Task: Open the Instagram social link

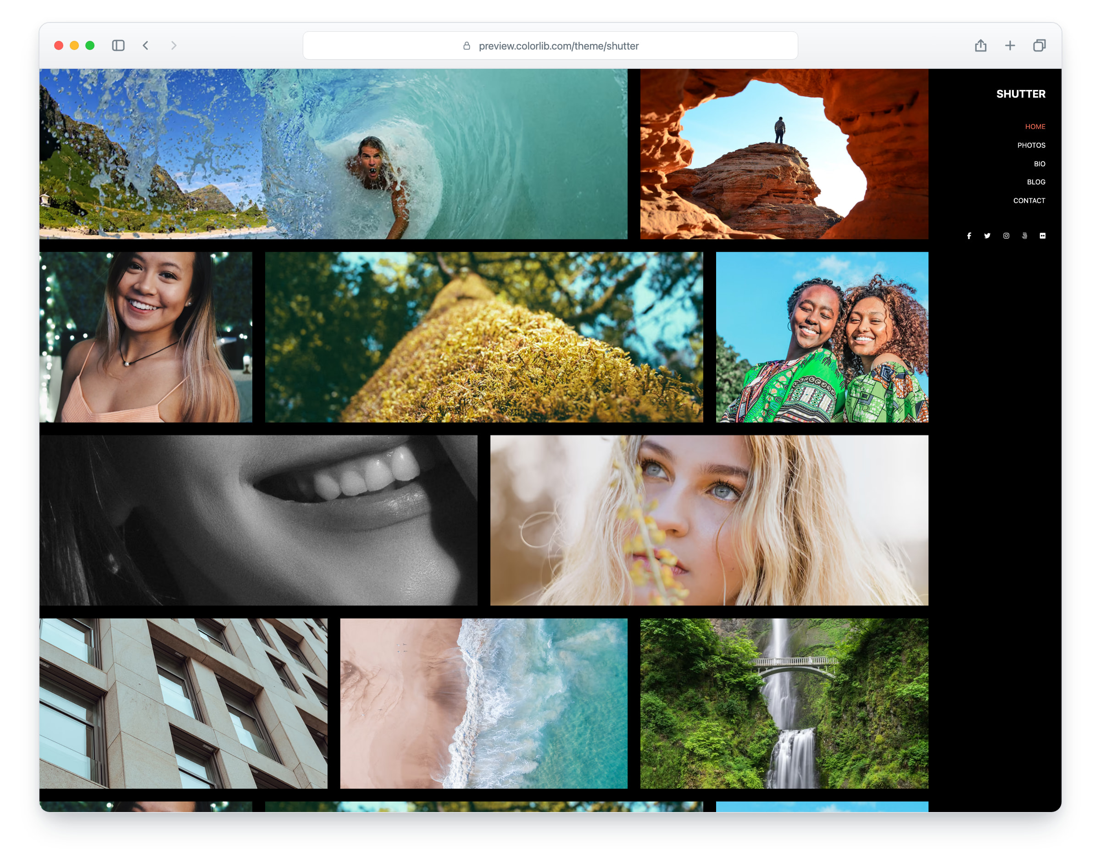Action: coord(1006,236)
